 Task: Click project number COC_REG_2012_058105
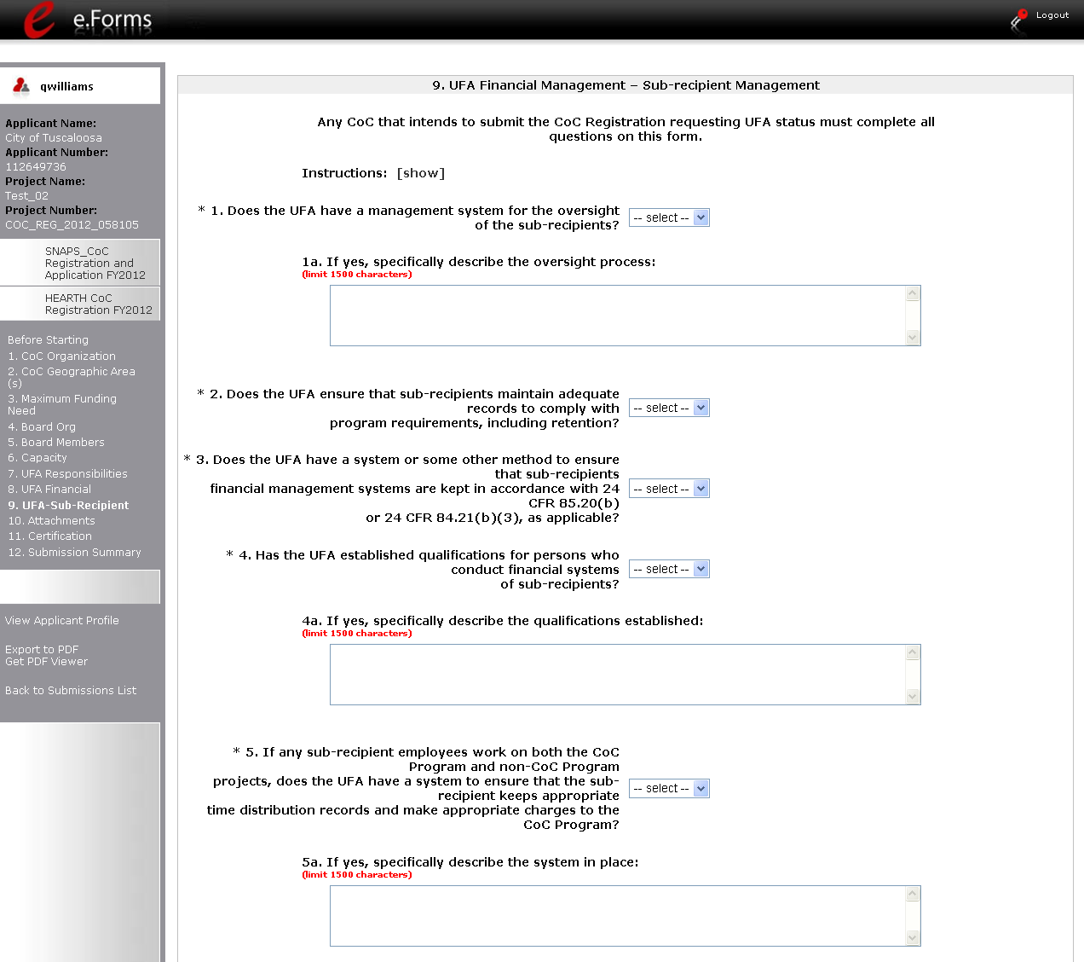72,224
